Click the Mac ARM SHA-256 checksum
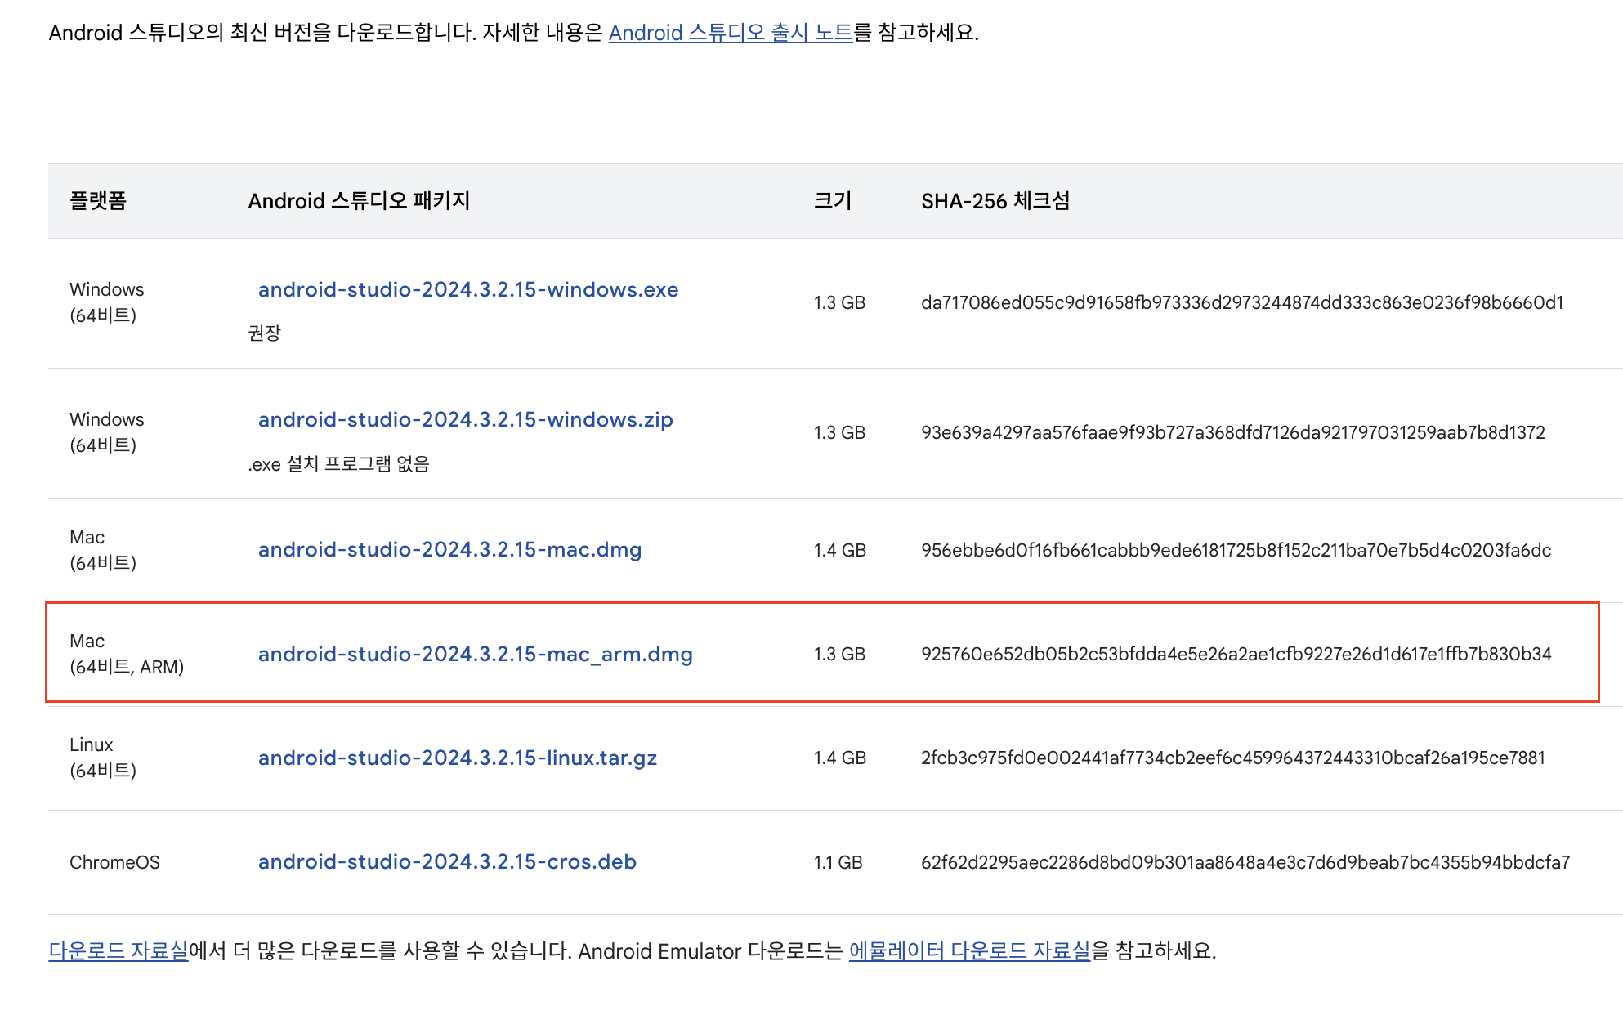 1236,655
